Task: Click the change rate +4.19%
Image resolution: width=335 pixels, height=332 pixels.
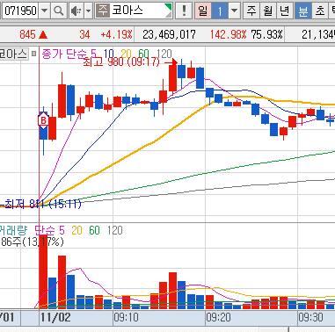Action: [x=116, y=34]
